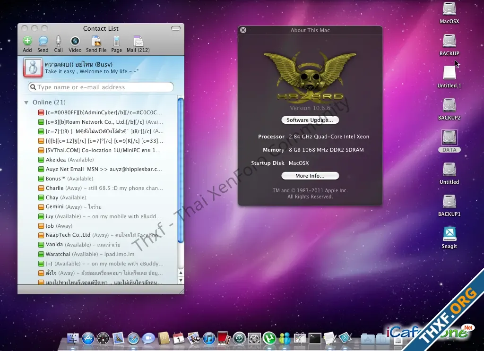The image size is (484, 351).
Task: Open Time Machine from the Dock
Action: (239, 338)
